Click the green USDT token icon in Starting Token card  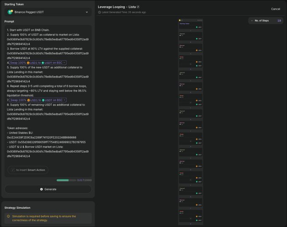point(197,27)
